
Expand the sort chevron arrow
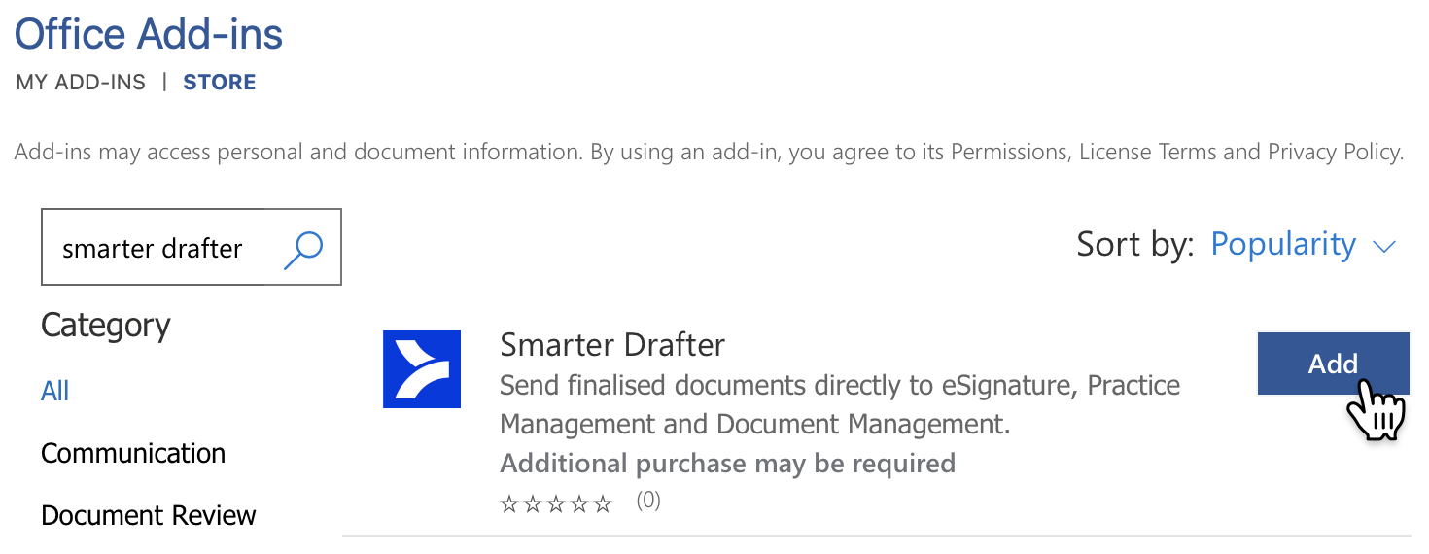coord(1383,247)
